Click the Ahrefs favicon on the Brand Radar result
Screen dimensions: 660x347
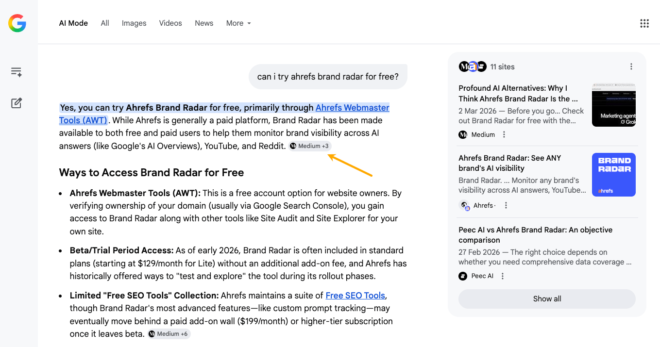click(464, 205)
